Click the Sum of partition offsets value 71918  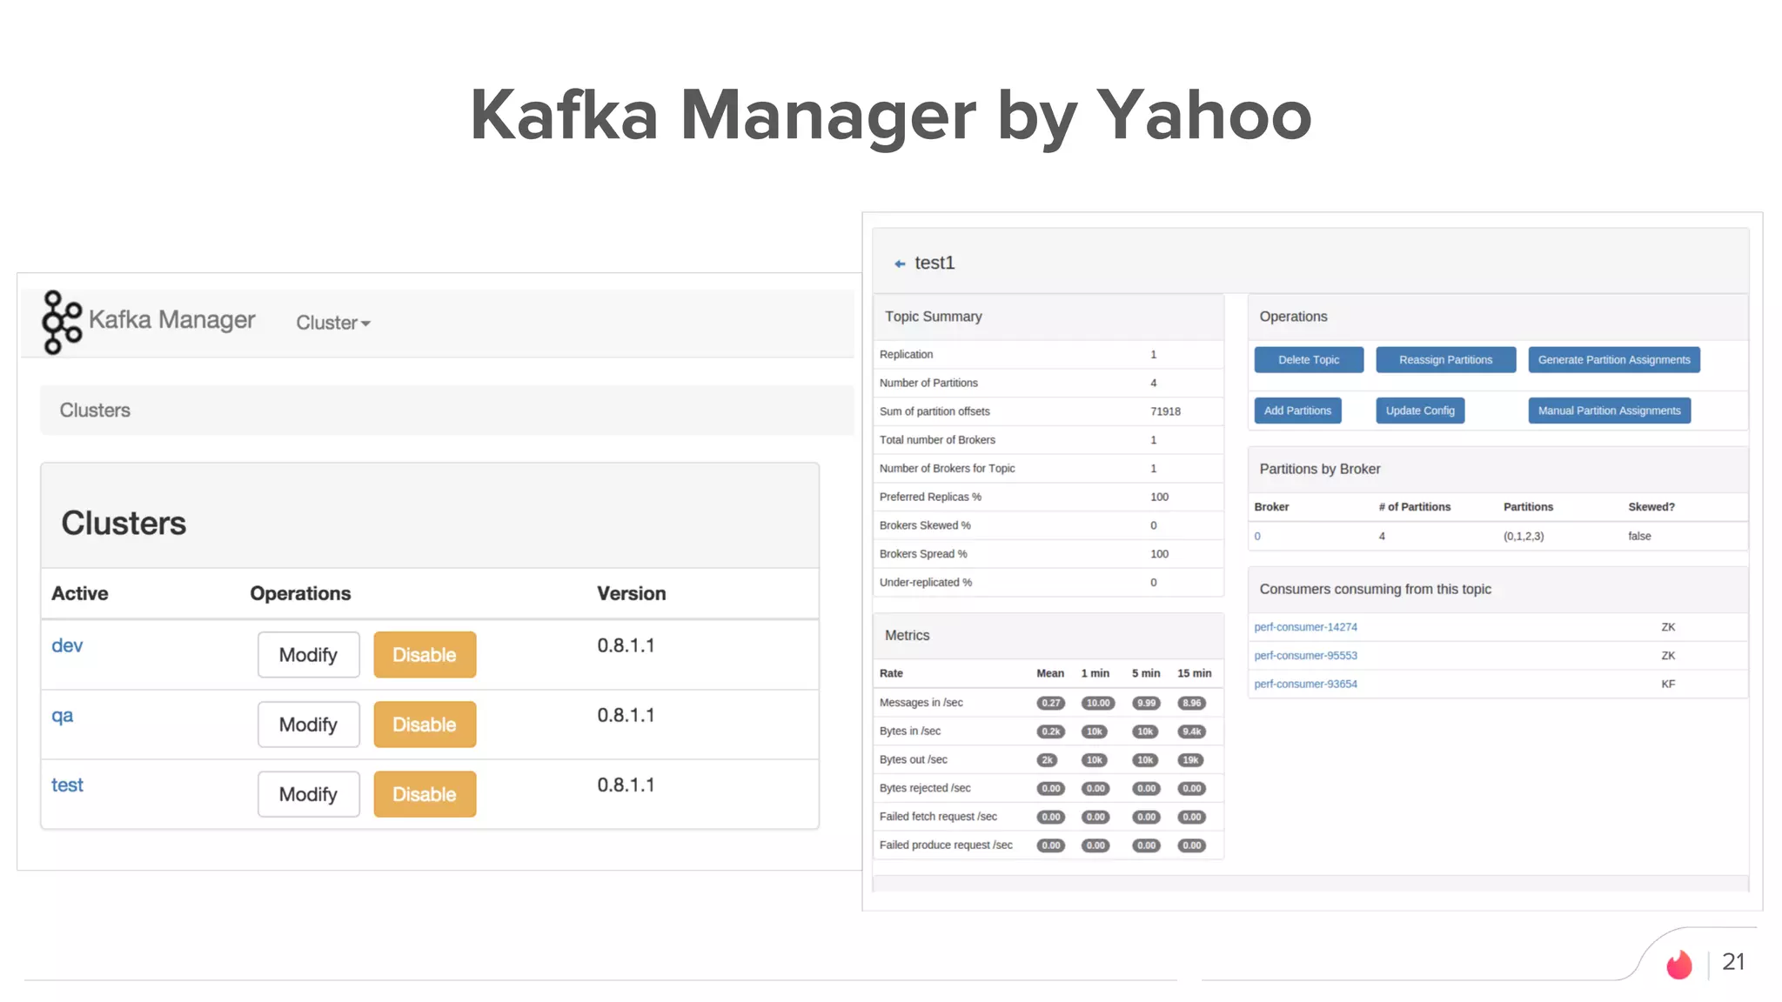point(1165,411)
